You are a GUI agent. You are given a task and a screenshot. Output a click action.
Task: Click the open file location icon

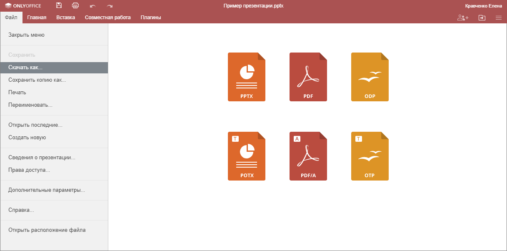click(x=482, y=18)
